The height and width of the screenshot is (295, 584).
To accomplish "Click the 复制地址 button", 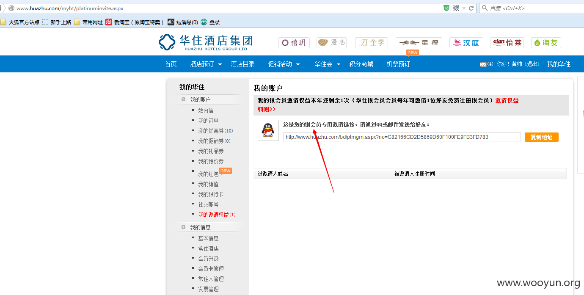I will 542,137.
